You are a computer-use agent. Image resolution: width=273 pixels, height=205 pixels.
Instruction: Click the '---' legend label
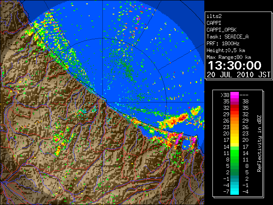[244, 95]
